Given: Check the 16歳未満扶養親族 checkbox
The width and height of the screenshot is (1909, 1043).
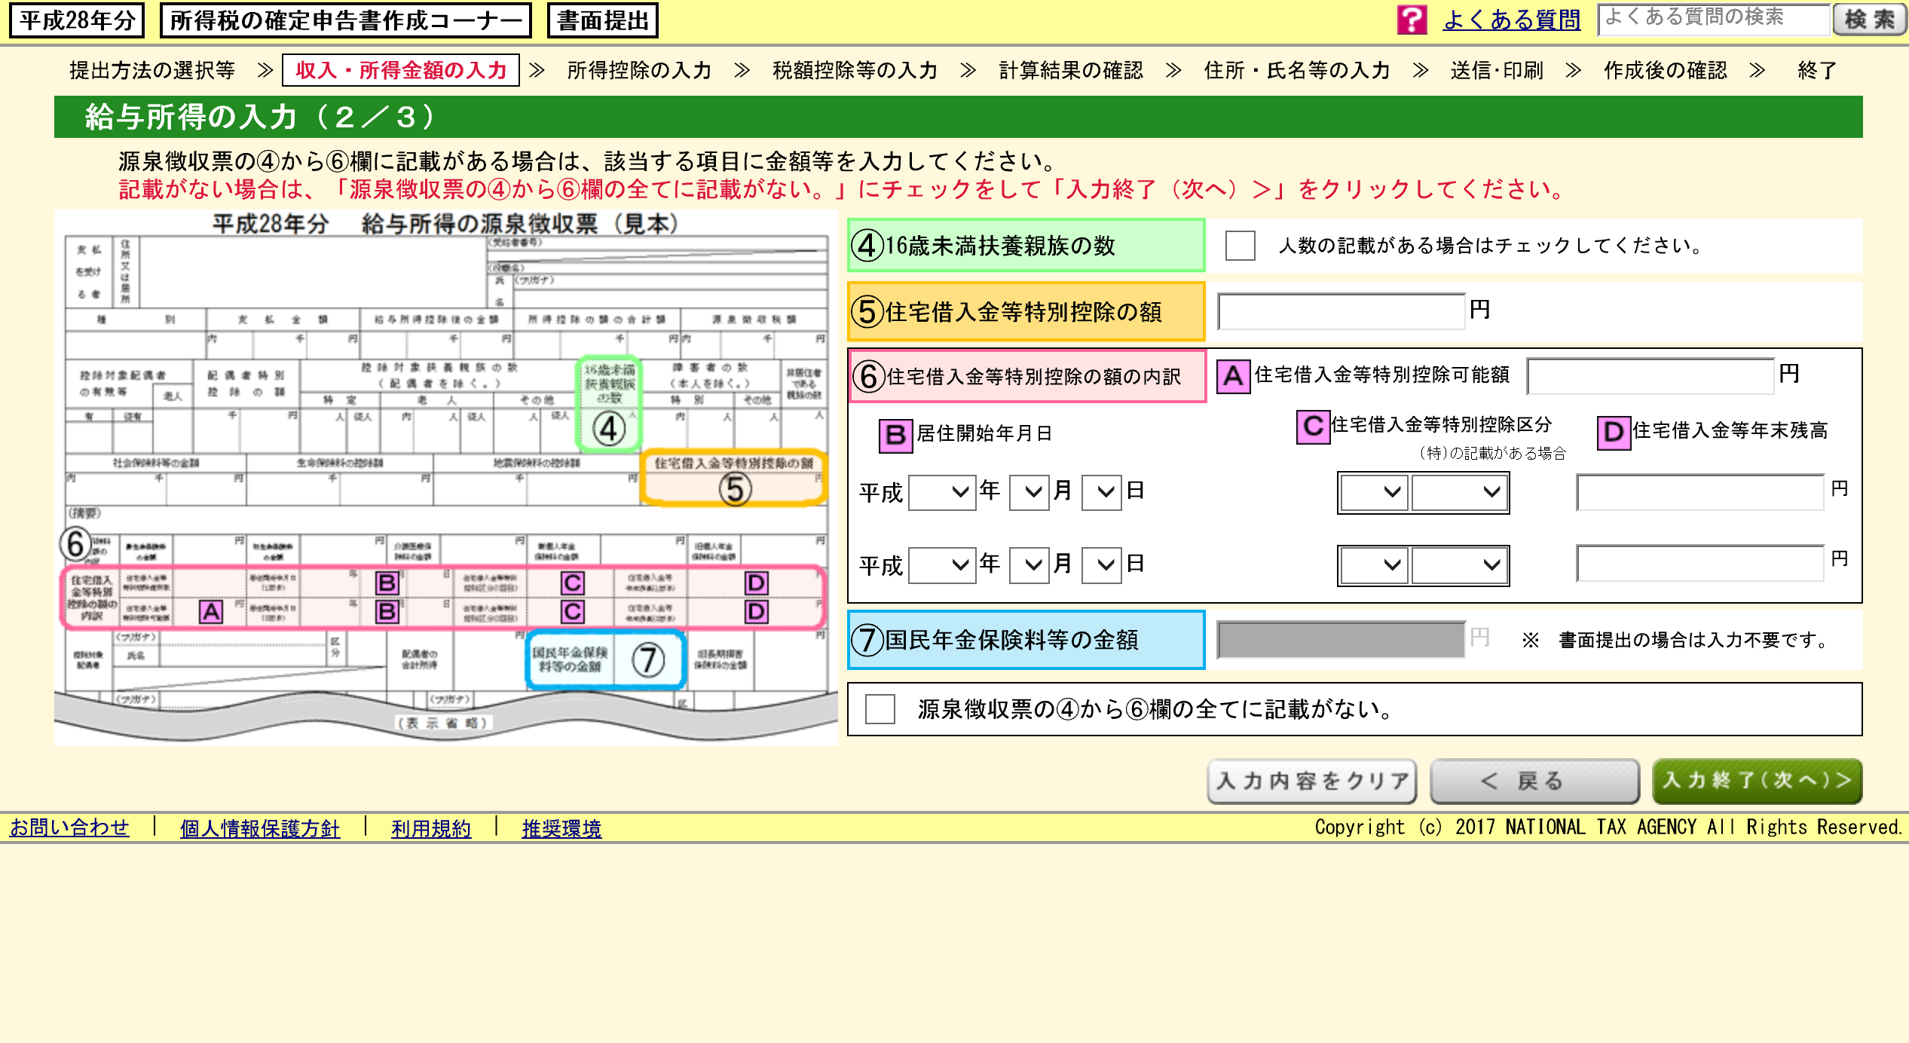Looking at the screenshot, I should [x=1240, y=246].
